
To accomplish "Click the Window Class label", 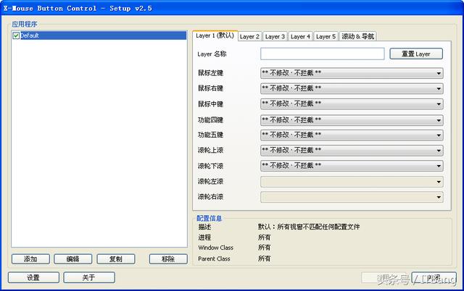I will pos(216,248).
